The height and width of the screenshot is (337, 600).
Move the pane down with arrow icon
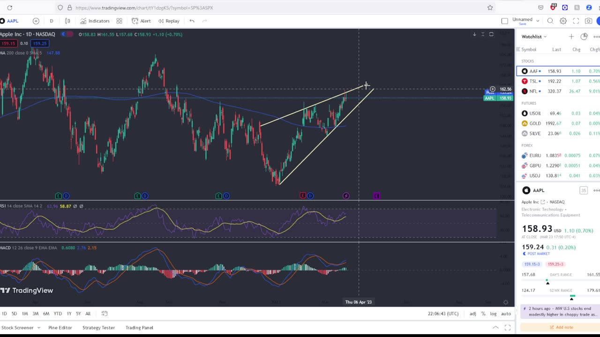tap(474, 34)
